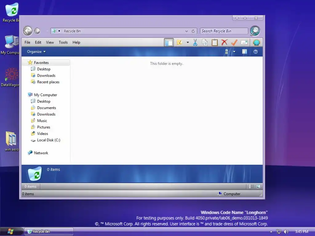Click the window minimize down-arrow button

click(237, 18)
